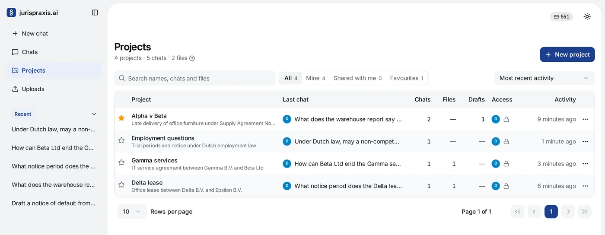This screenshot has width=605, height=235.
Task: Collapse the sidebar with the panel icon
Action: 95,13
